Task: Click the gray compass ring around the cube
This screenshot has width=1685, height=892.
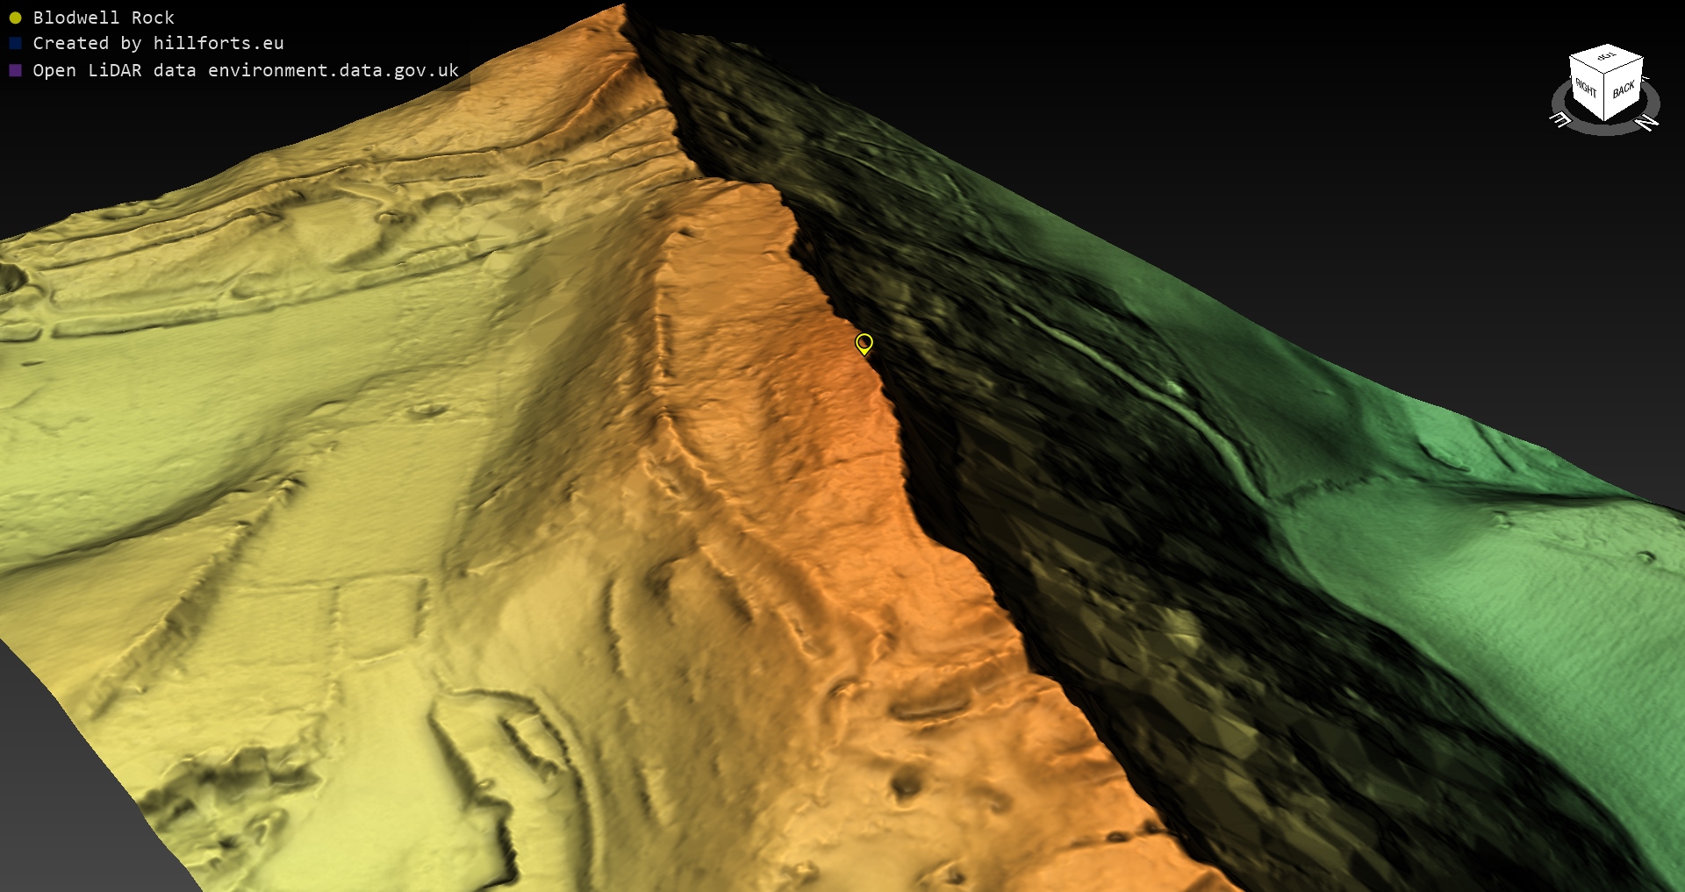Action: coord(1605,129)
